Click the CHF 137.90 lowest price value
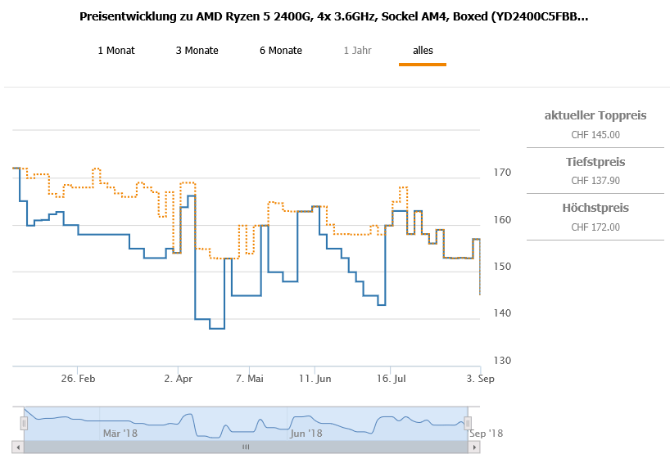The height and width of the screenshot is (463, 670). pos(595,181)
